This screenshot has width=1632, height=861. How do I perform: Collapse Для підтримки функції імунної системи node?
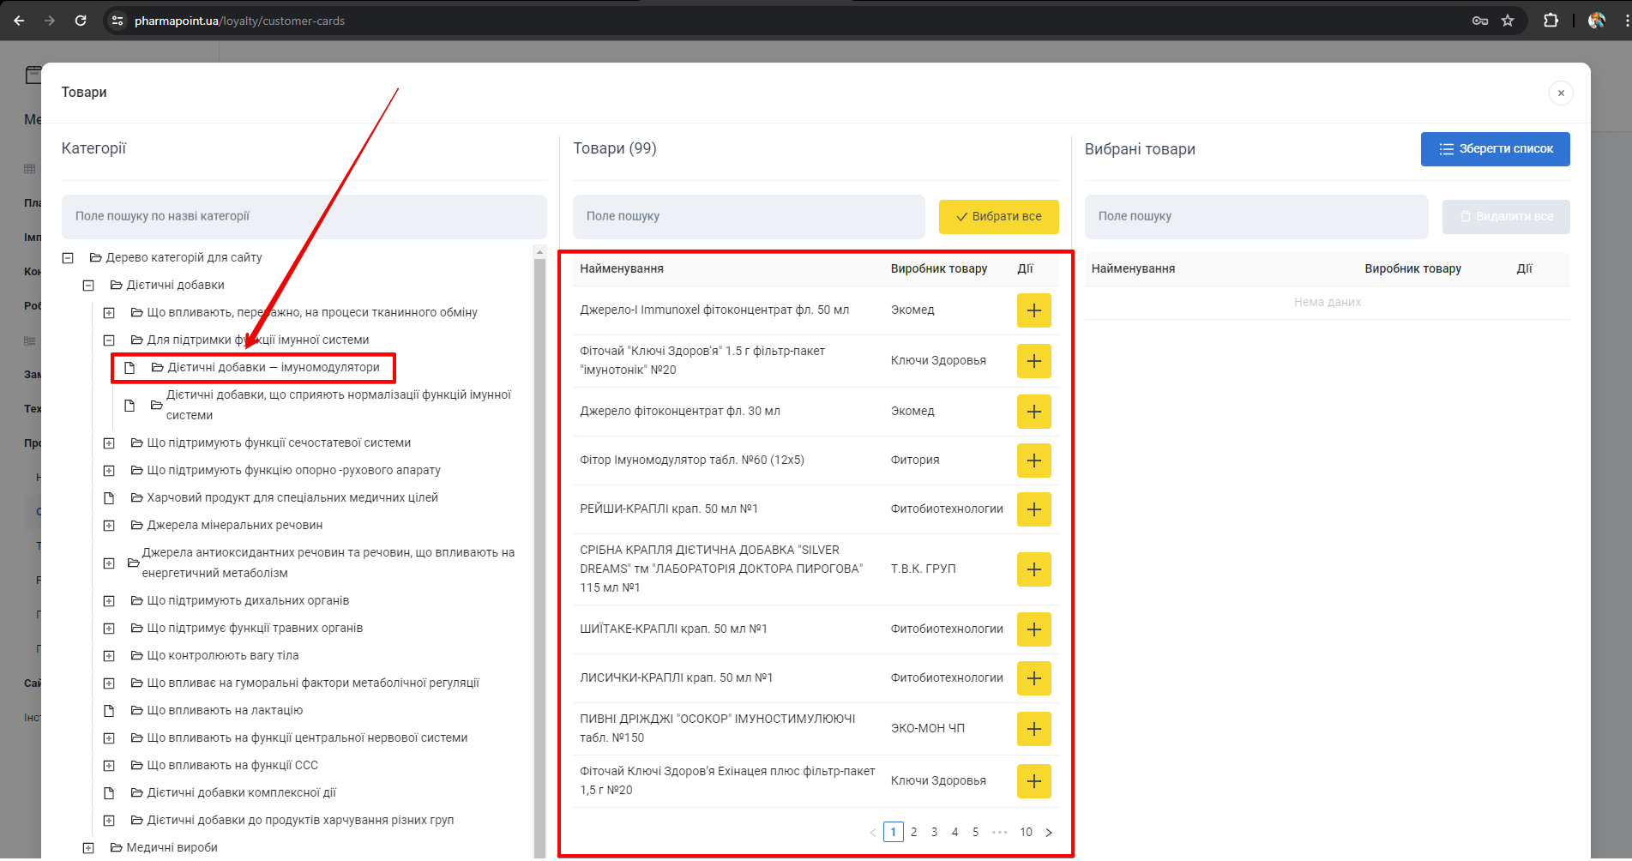click(x=109, y=340)
